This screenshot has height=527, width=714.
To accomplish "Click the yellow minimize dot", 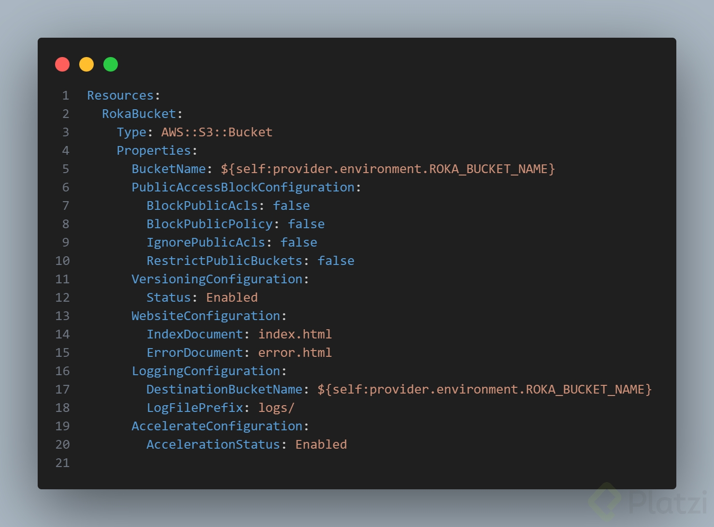I will click(x=86, y=64).
